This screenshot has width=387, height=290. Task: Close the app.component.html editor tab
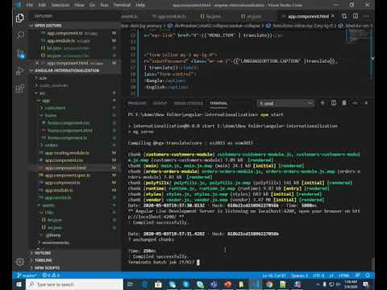pos(333,16)
